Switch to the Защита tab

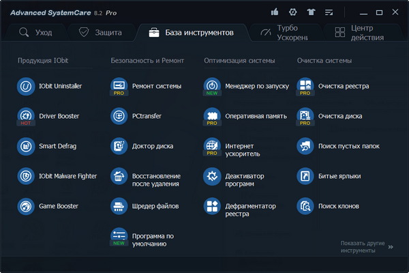(x=100, y=32)
